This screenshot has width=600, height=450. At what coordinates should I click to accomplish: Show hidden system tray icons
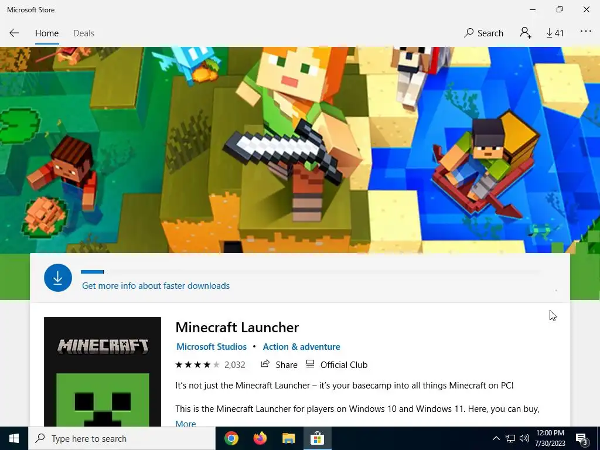tap(496, 438)
